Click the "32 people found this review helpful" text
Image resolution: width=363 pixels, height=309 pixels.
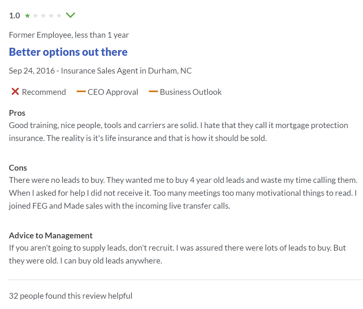[x=71, y=296]
